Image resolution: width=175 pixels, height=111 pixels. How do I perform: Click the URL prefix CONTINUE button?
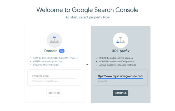(x=121, y=93)
